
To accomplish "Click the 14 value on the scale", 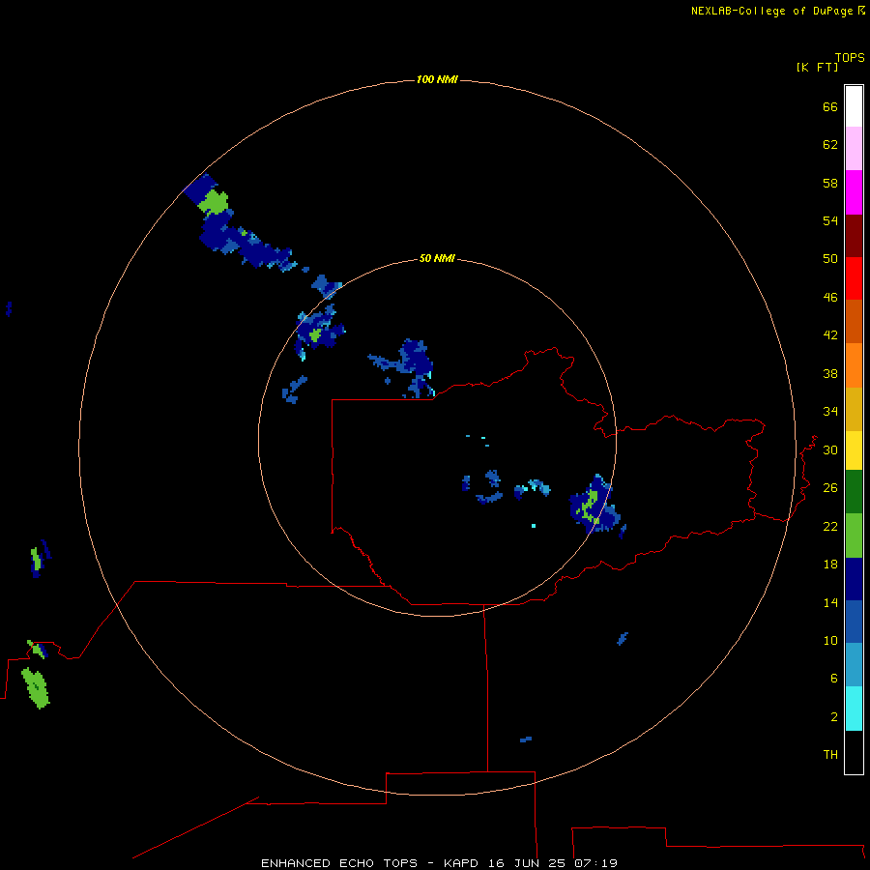I will 830,602.
